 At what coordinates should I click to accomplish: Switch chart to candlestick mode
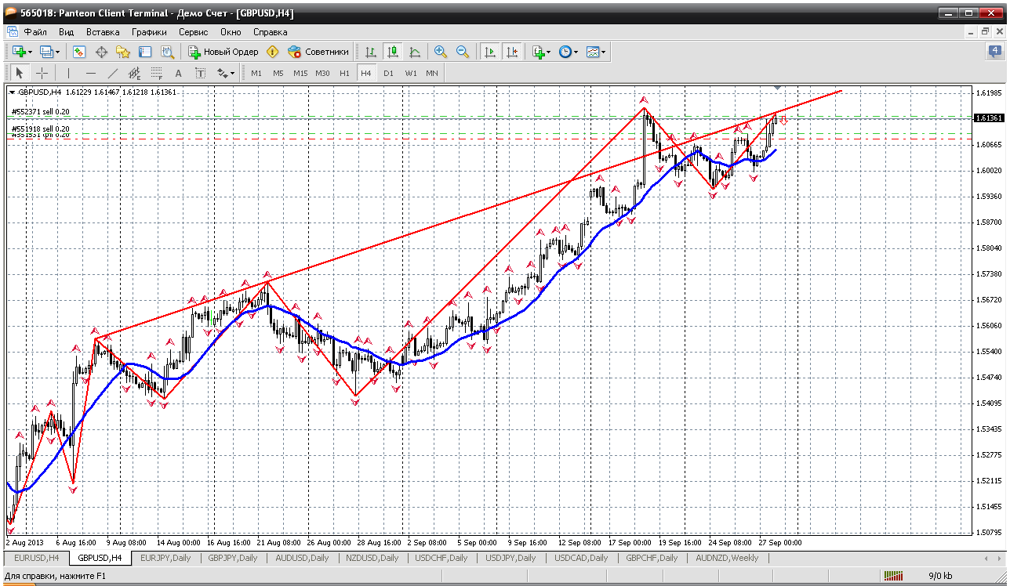tap(393, 52)
